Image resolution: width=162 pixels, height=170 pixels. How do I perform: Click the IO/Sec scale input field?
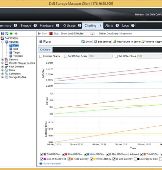(x=150, y=56)
